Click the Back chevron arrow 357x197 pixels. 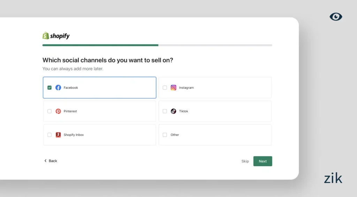pos(45,161)
